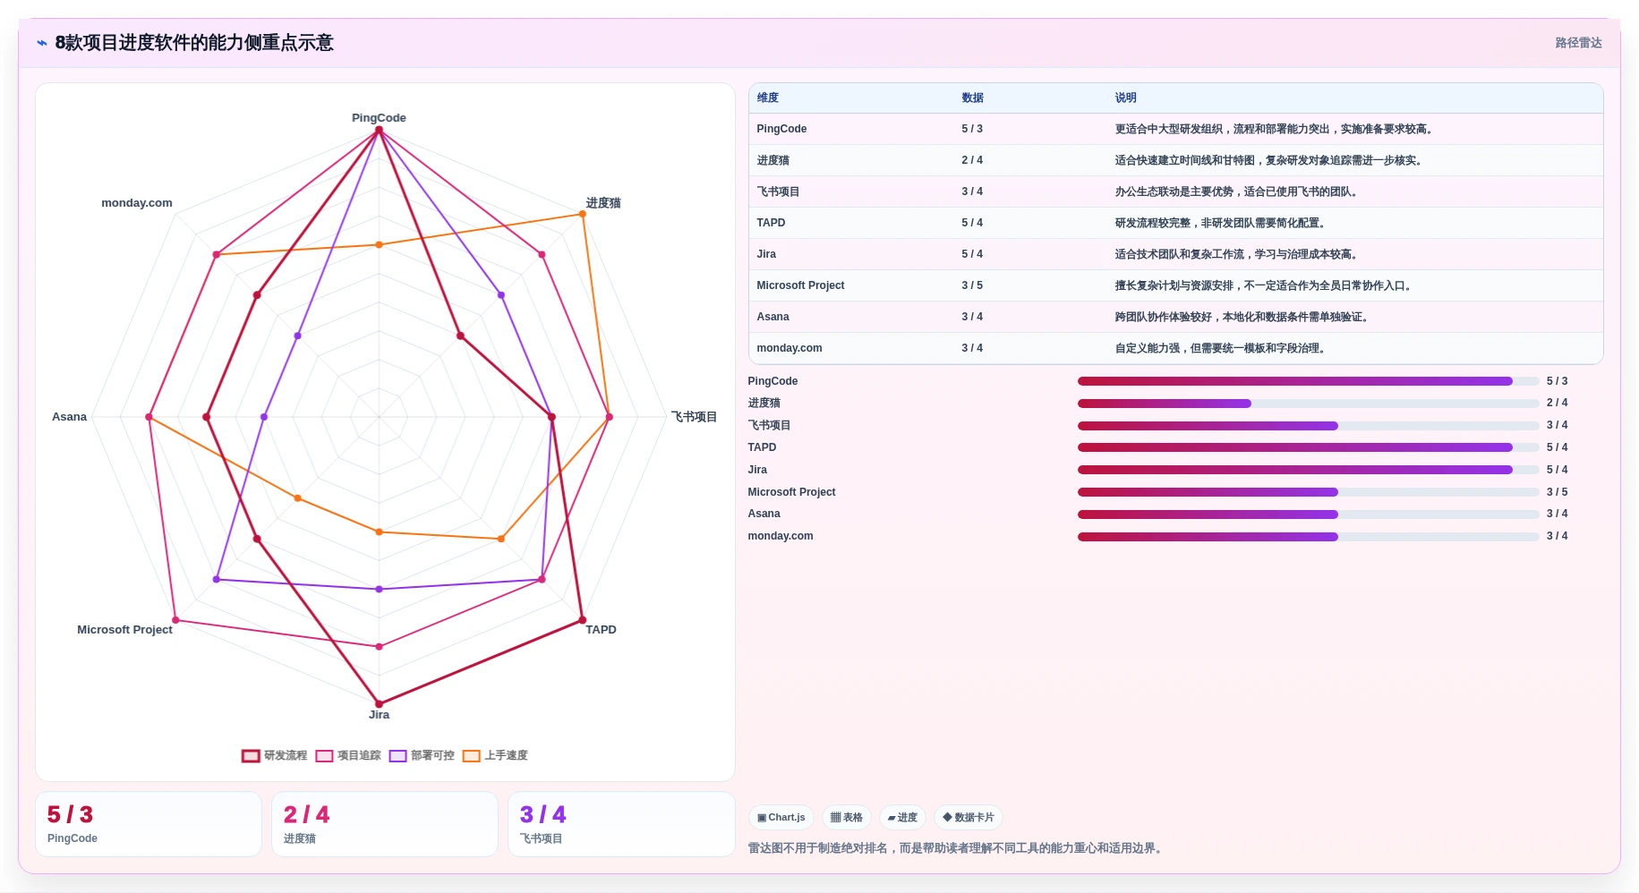Click the Asana axis label on the radar

69,417
